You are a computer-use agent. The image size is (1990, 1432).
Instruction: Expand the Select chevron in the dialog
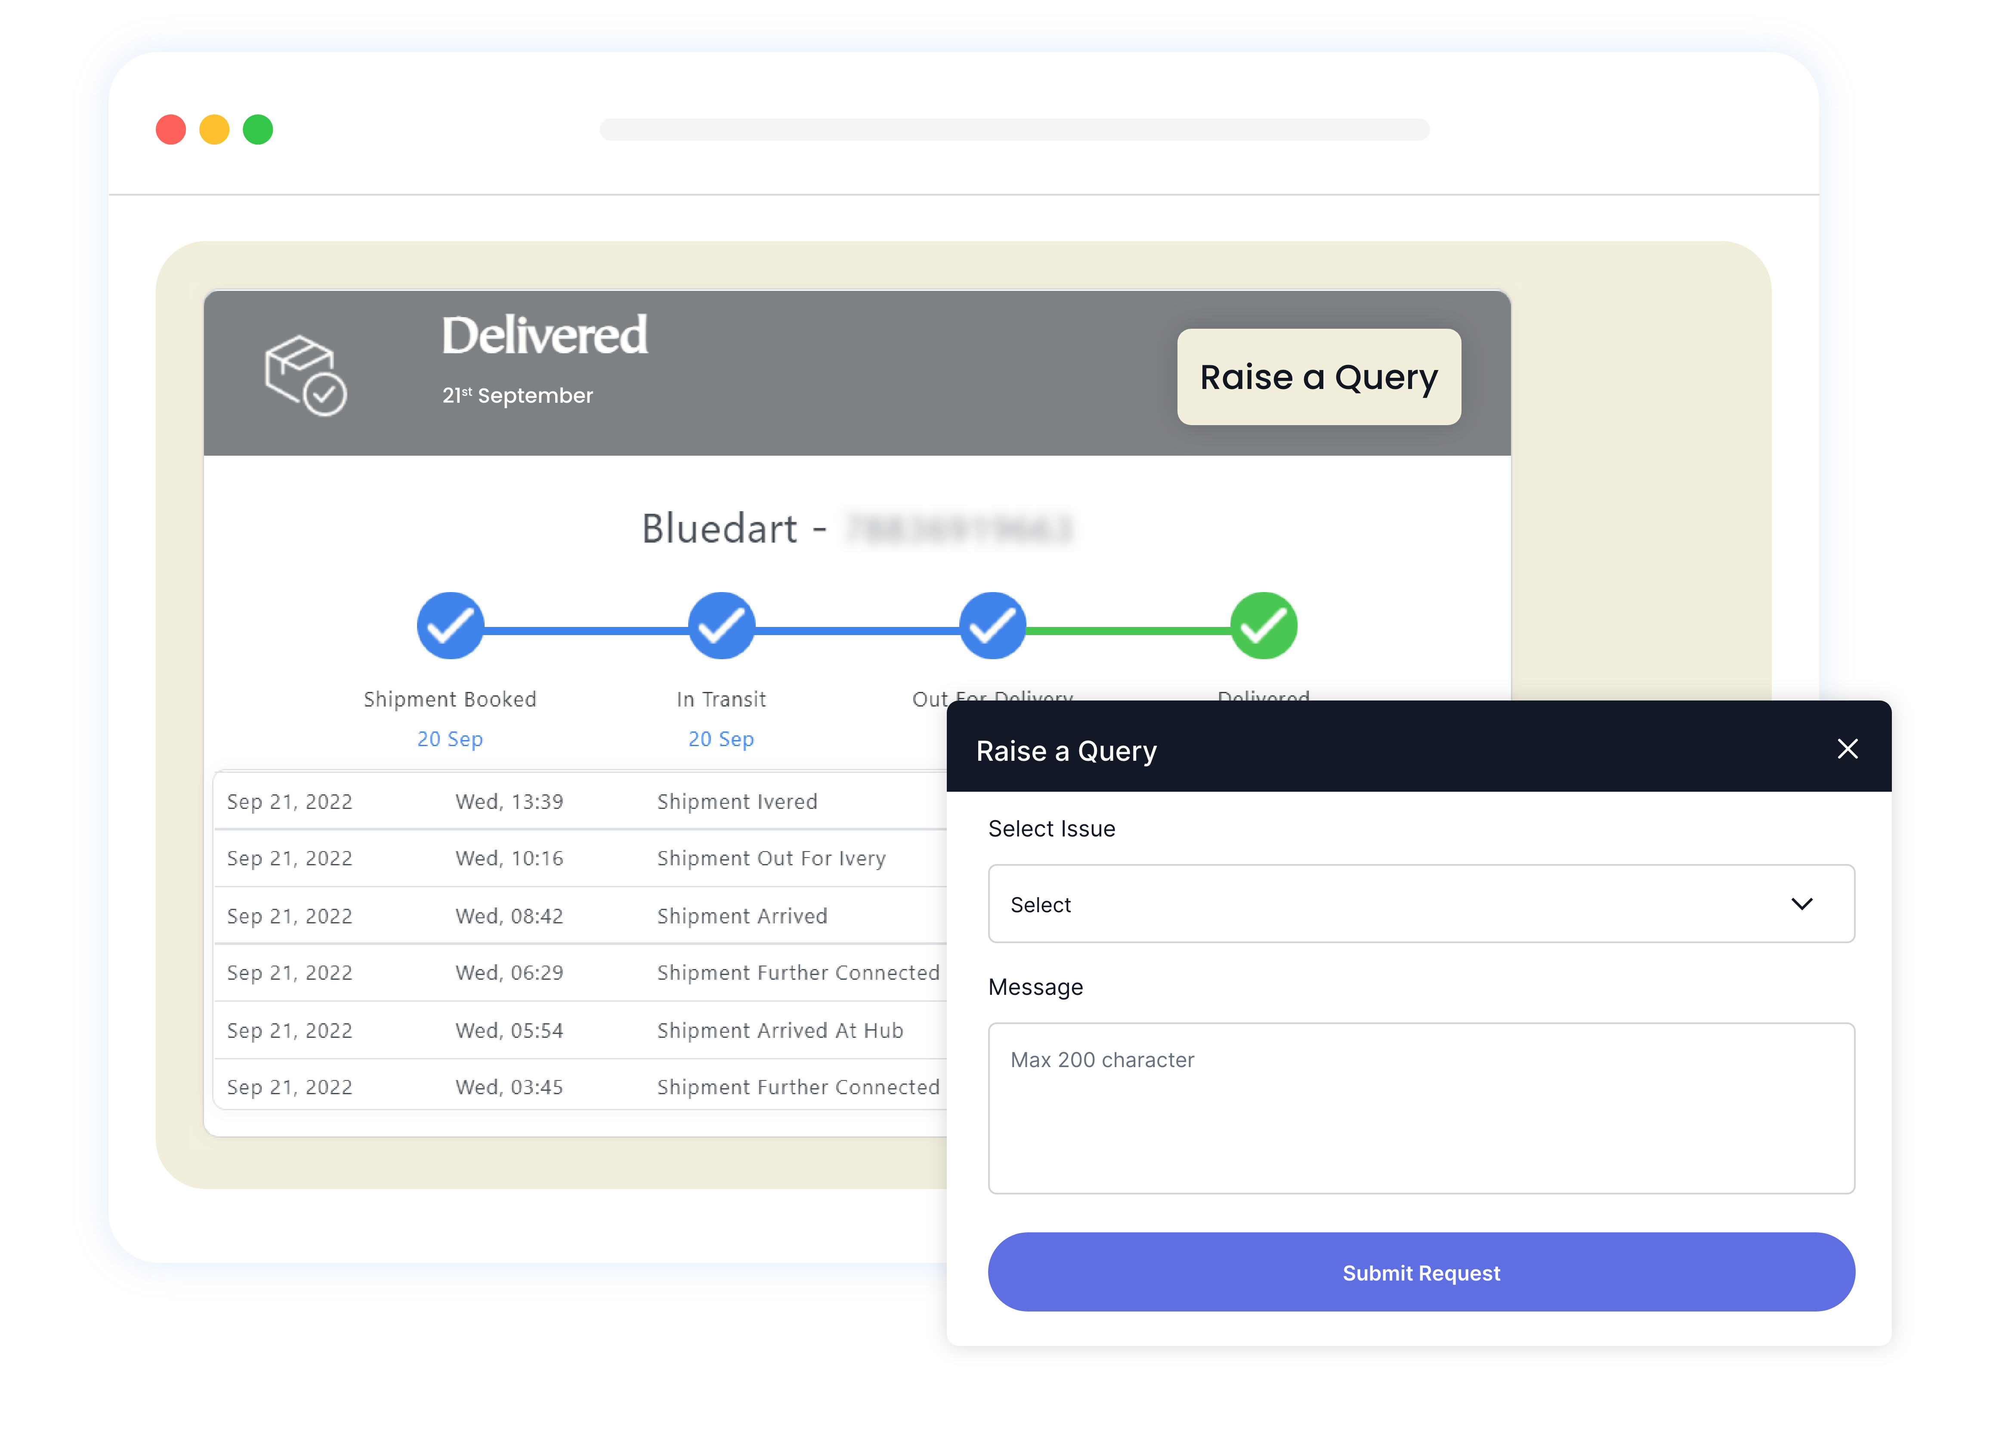(1803, 904)
